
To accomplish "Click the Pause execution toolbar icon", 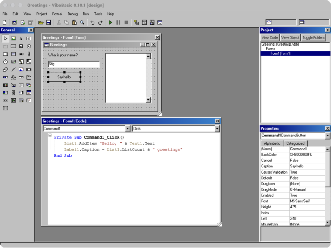I will pyautogui.click(x=118, y=22).
